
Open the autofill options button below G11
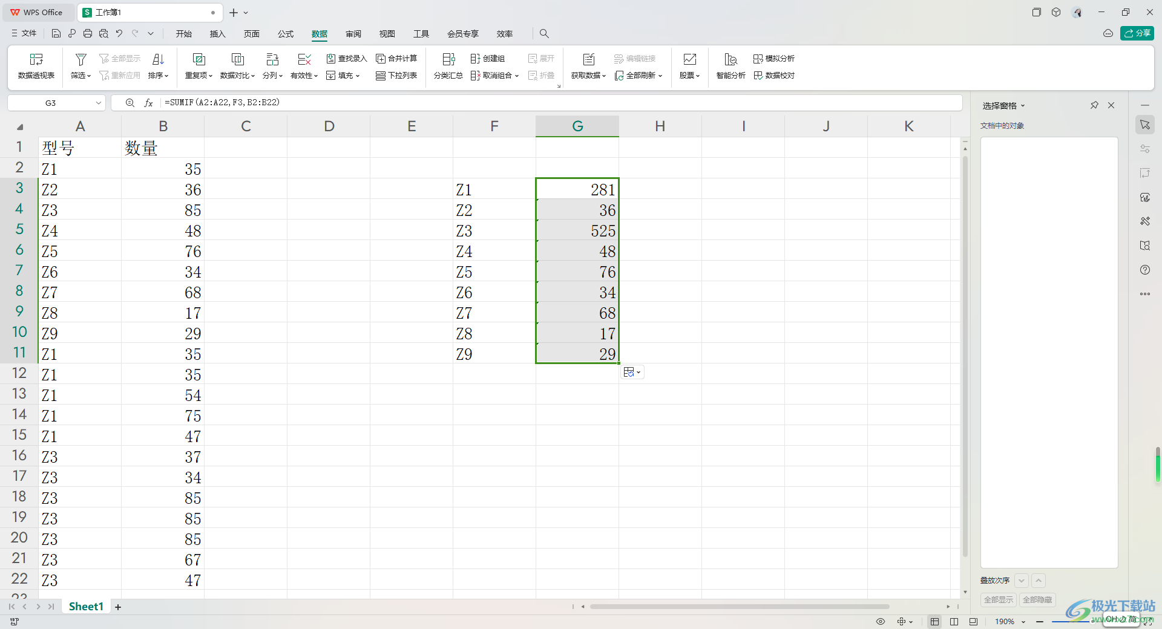632,372
